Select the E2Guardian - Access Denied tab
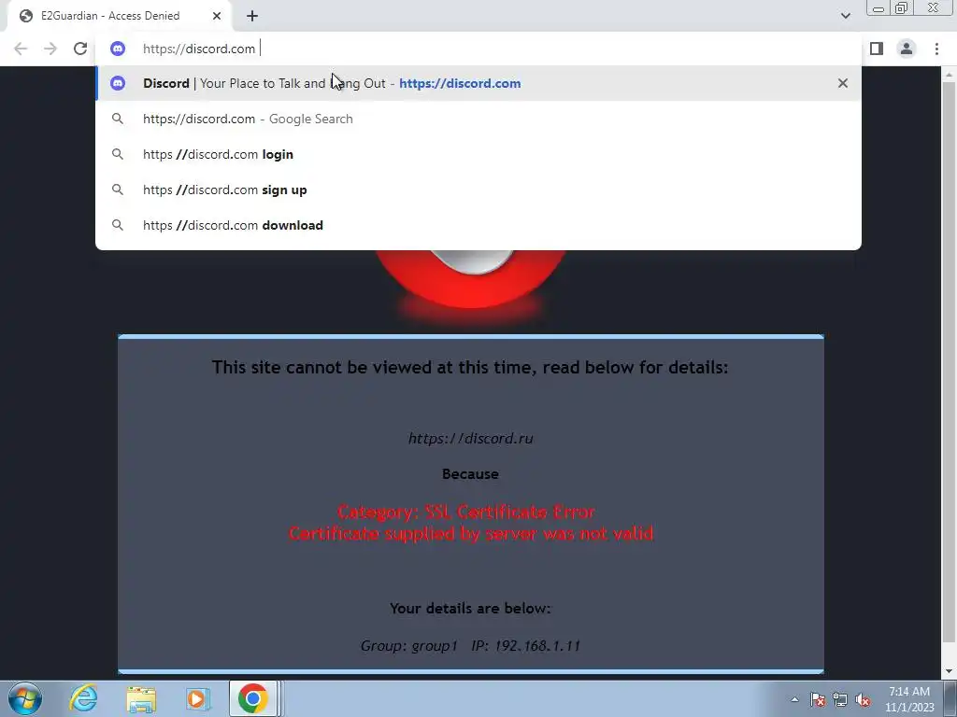This screenshot has width=957, height=717. 120,16
